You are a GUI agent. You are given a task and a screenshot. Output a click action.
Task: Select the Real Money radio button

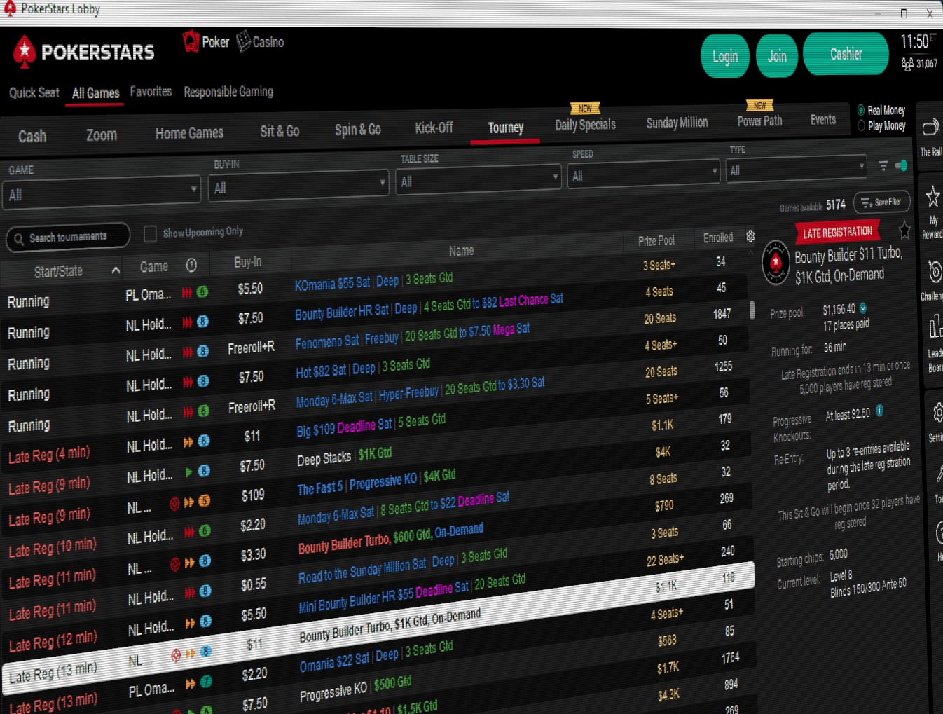(860, 110)
